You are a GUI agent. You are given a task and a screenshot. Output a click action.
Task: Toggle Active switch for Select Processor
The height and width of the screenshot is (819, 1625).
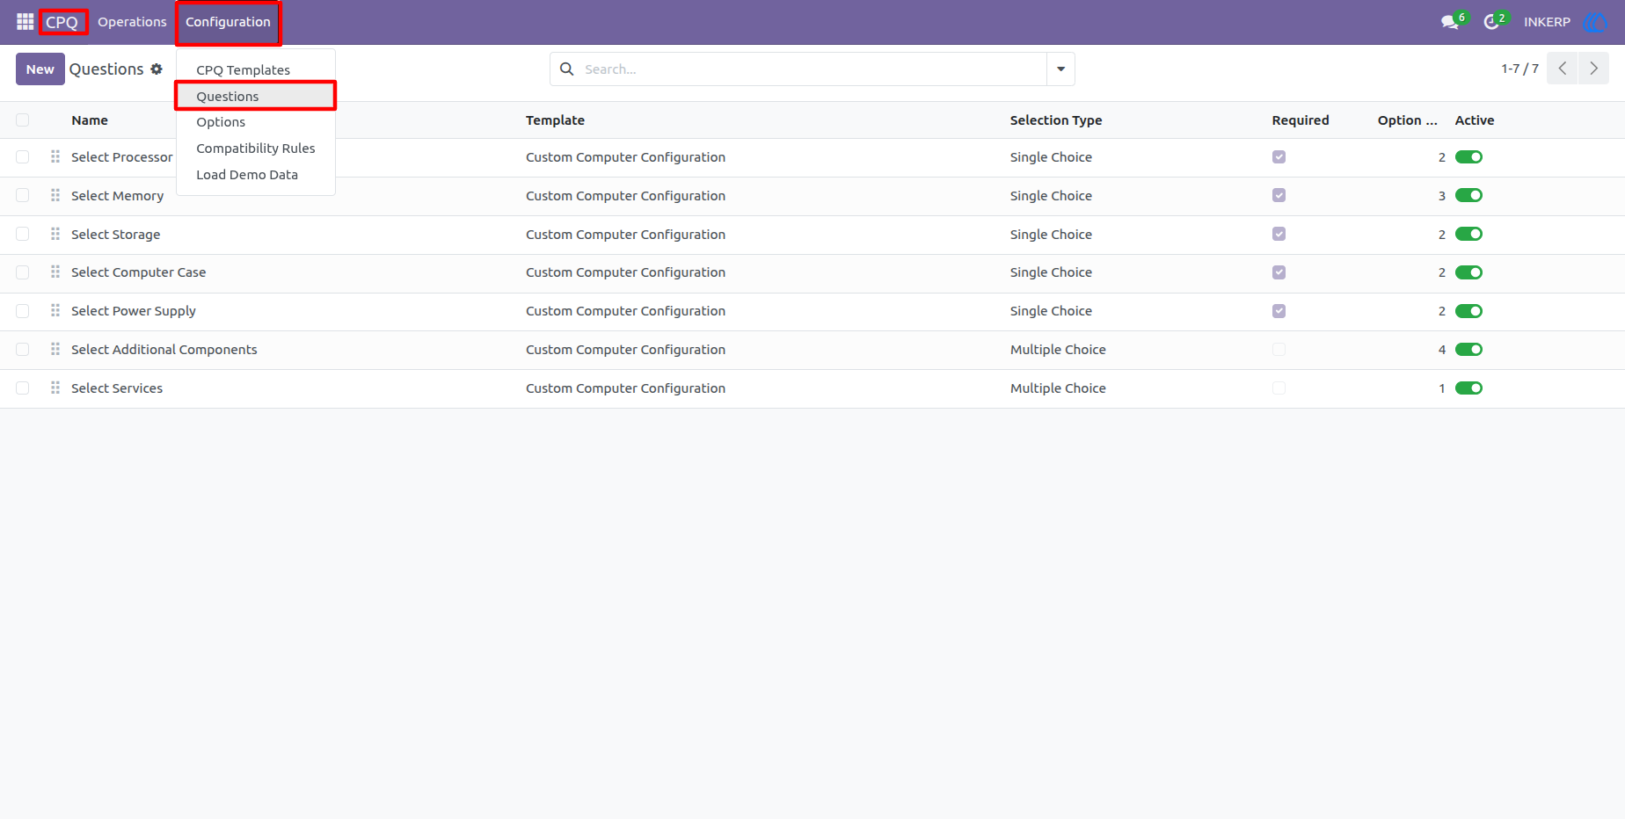click(1468, 157)
